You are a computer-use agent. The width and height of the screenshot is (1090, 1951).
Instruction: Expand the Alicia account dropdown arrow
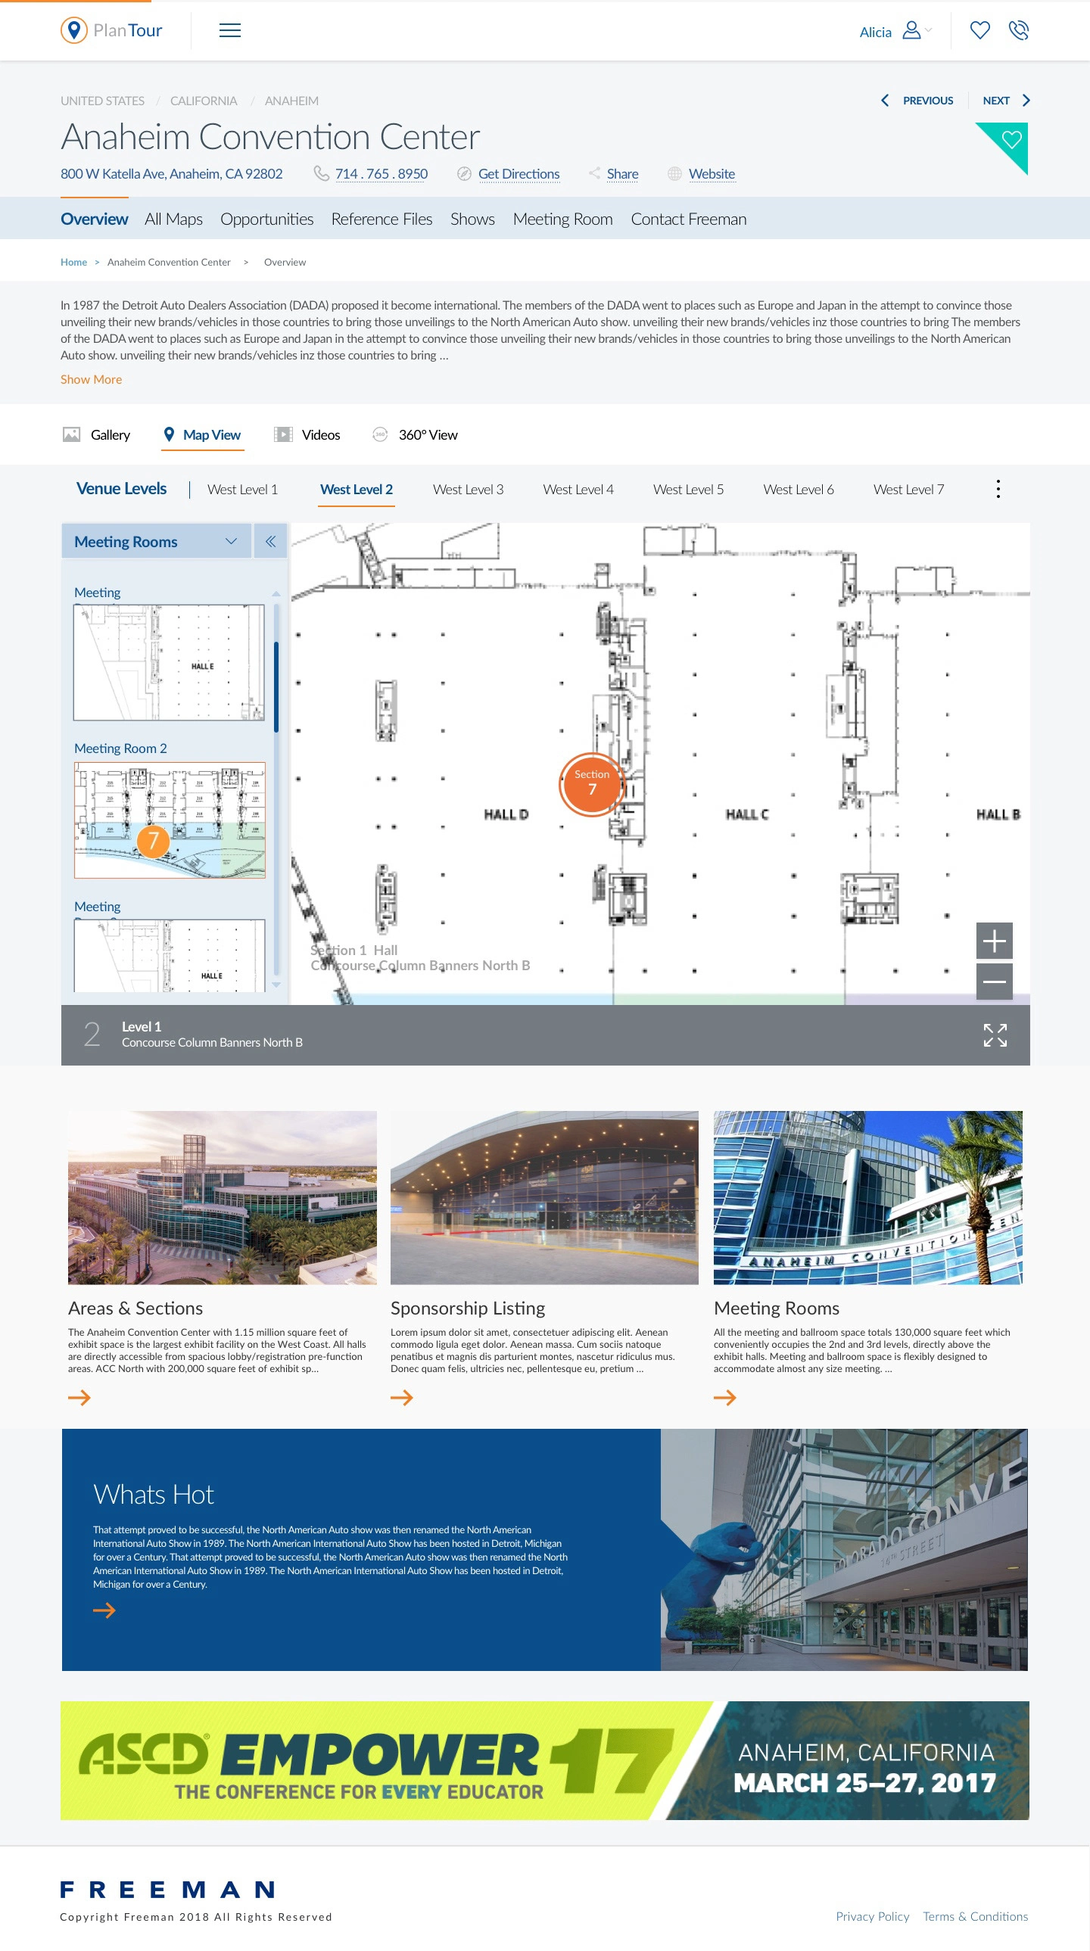pyautogui.click(x=928, y=30)
